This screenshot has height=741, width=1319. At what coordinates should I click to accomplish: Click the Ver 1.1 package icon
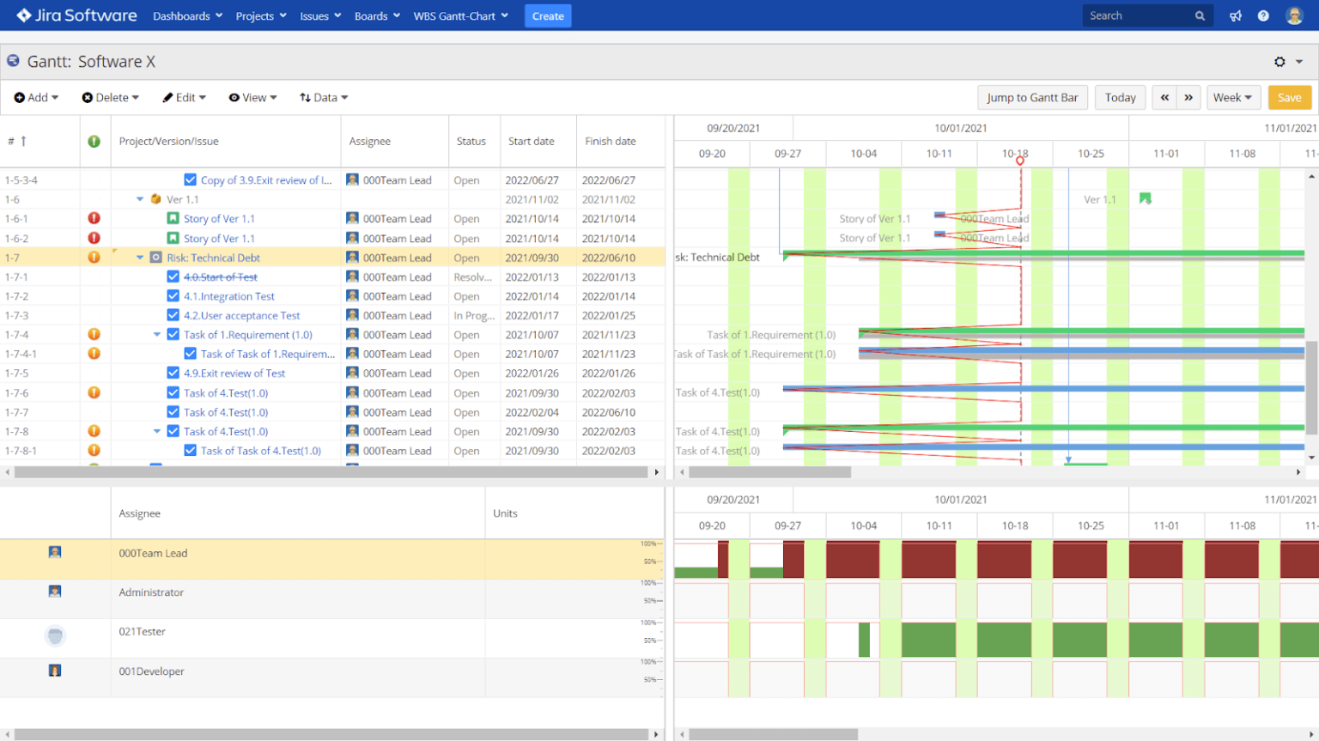(155, 198)
